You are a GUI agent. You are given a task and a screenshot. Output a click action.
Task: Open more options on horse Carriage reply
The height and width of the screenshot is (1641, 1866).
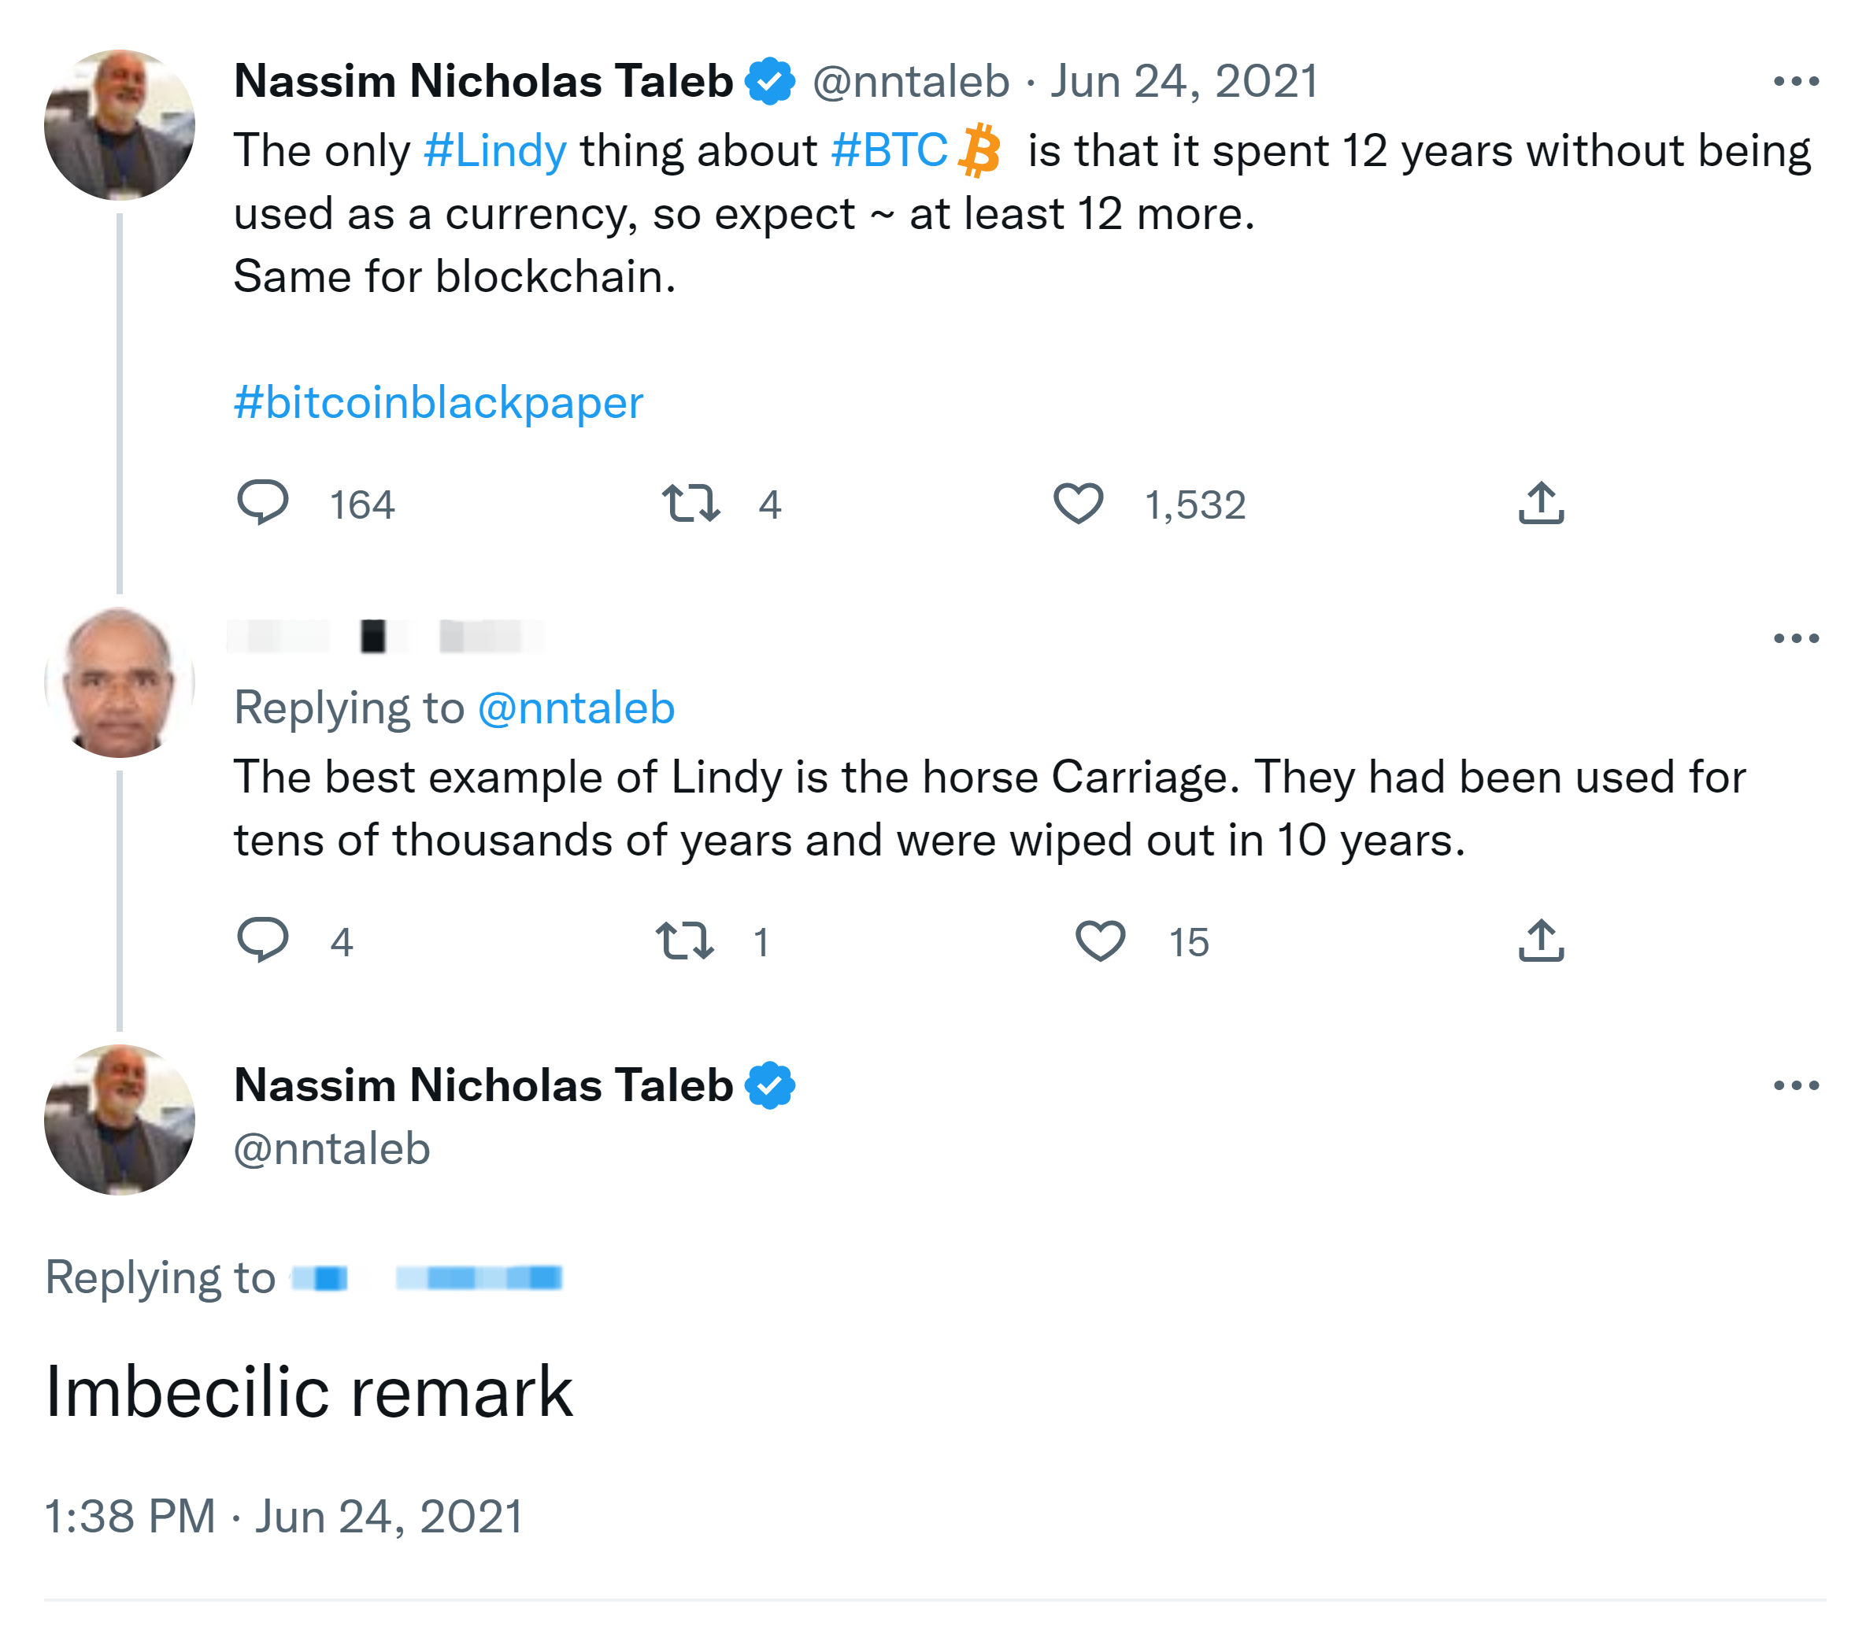(1796, 638)
